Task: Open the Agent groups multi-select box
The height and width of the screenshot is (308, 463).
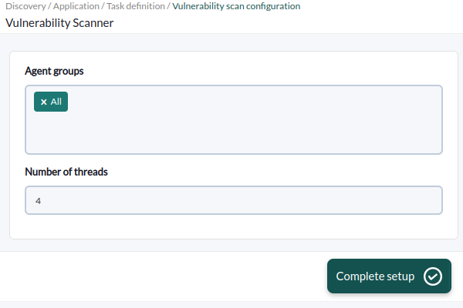Action: [234, 119]
